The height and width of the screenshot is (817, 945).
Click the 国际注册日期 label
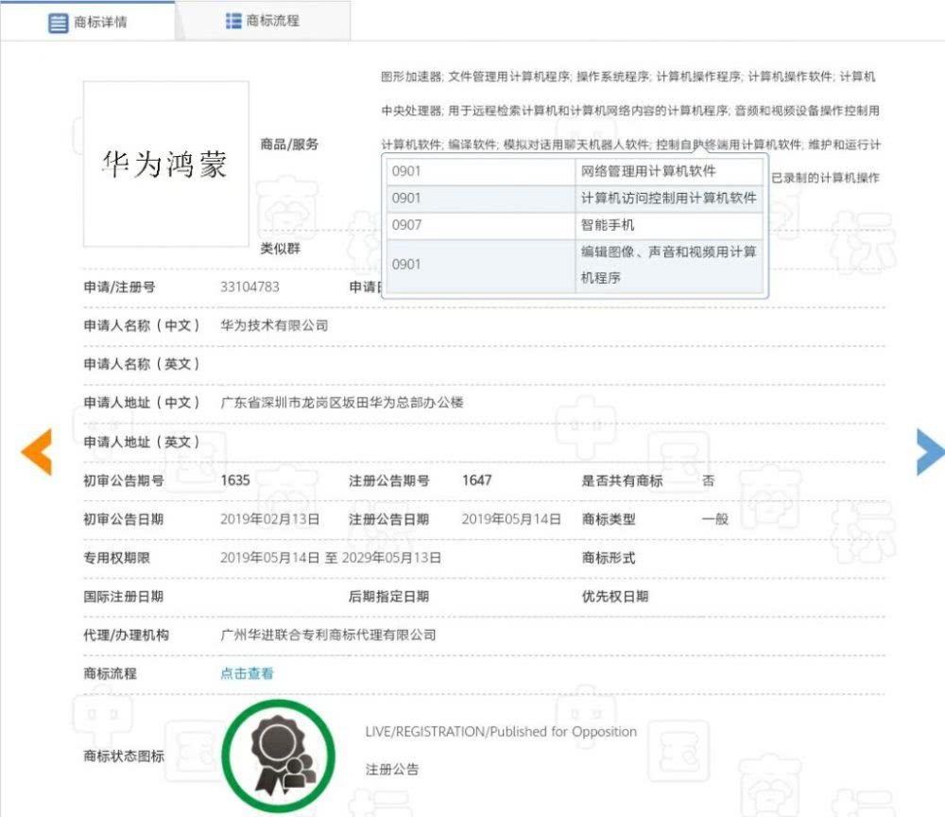[124, 597]
